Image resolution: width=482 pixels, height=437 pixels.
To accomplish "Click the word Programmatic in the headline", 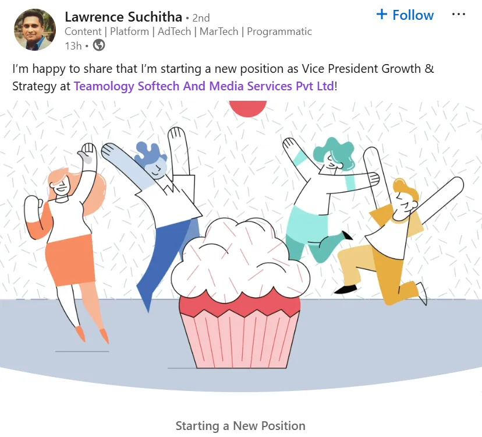I will point(279,31).
